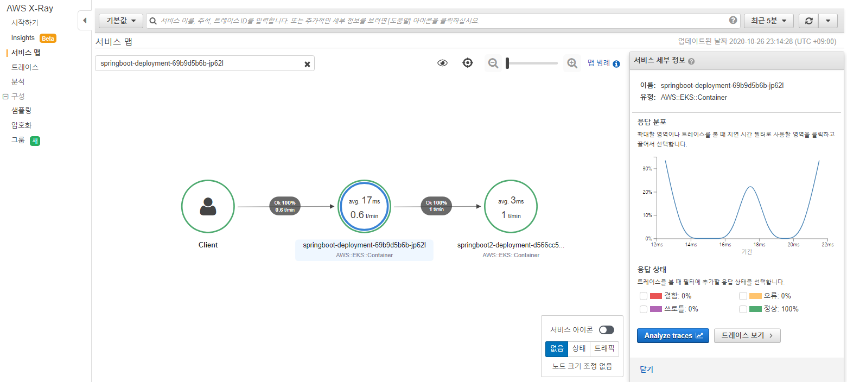
Task: Click the Ok 100% 0.6 t/min edge label
Action: point(285,206)
